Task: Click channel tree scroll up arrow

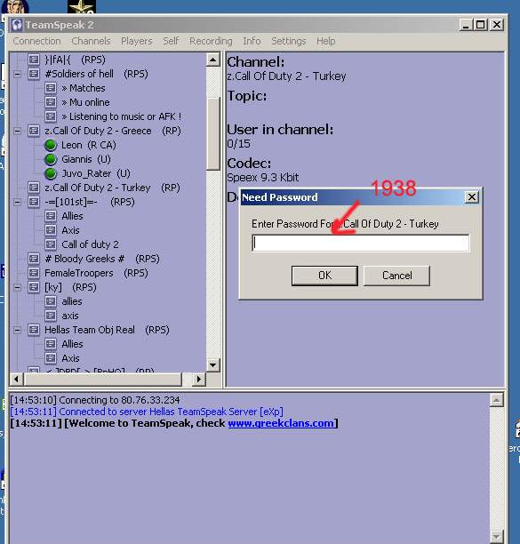Action: tap(213, 60)
